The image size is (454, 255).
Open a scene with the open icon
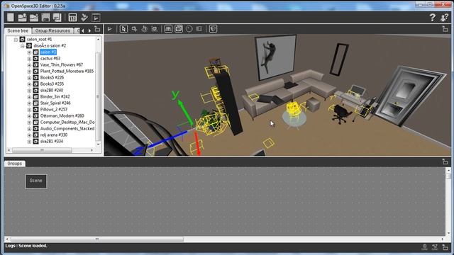(22, 18)
